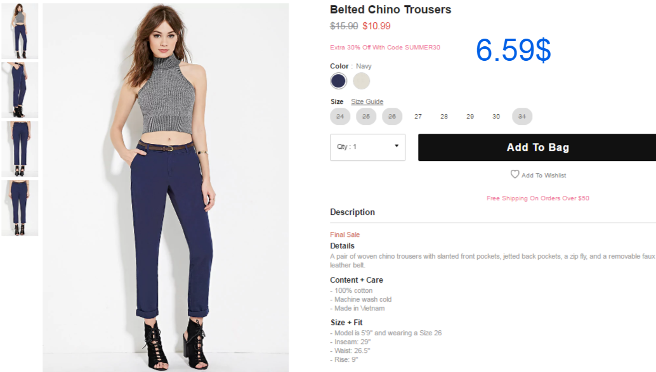Show the fourth back-view thumbnail
The height and width of the screenshot is (372, 656).
click(20, 208)
